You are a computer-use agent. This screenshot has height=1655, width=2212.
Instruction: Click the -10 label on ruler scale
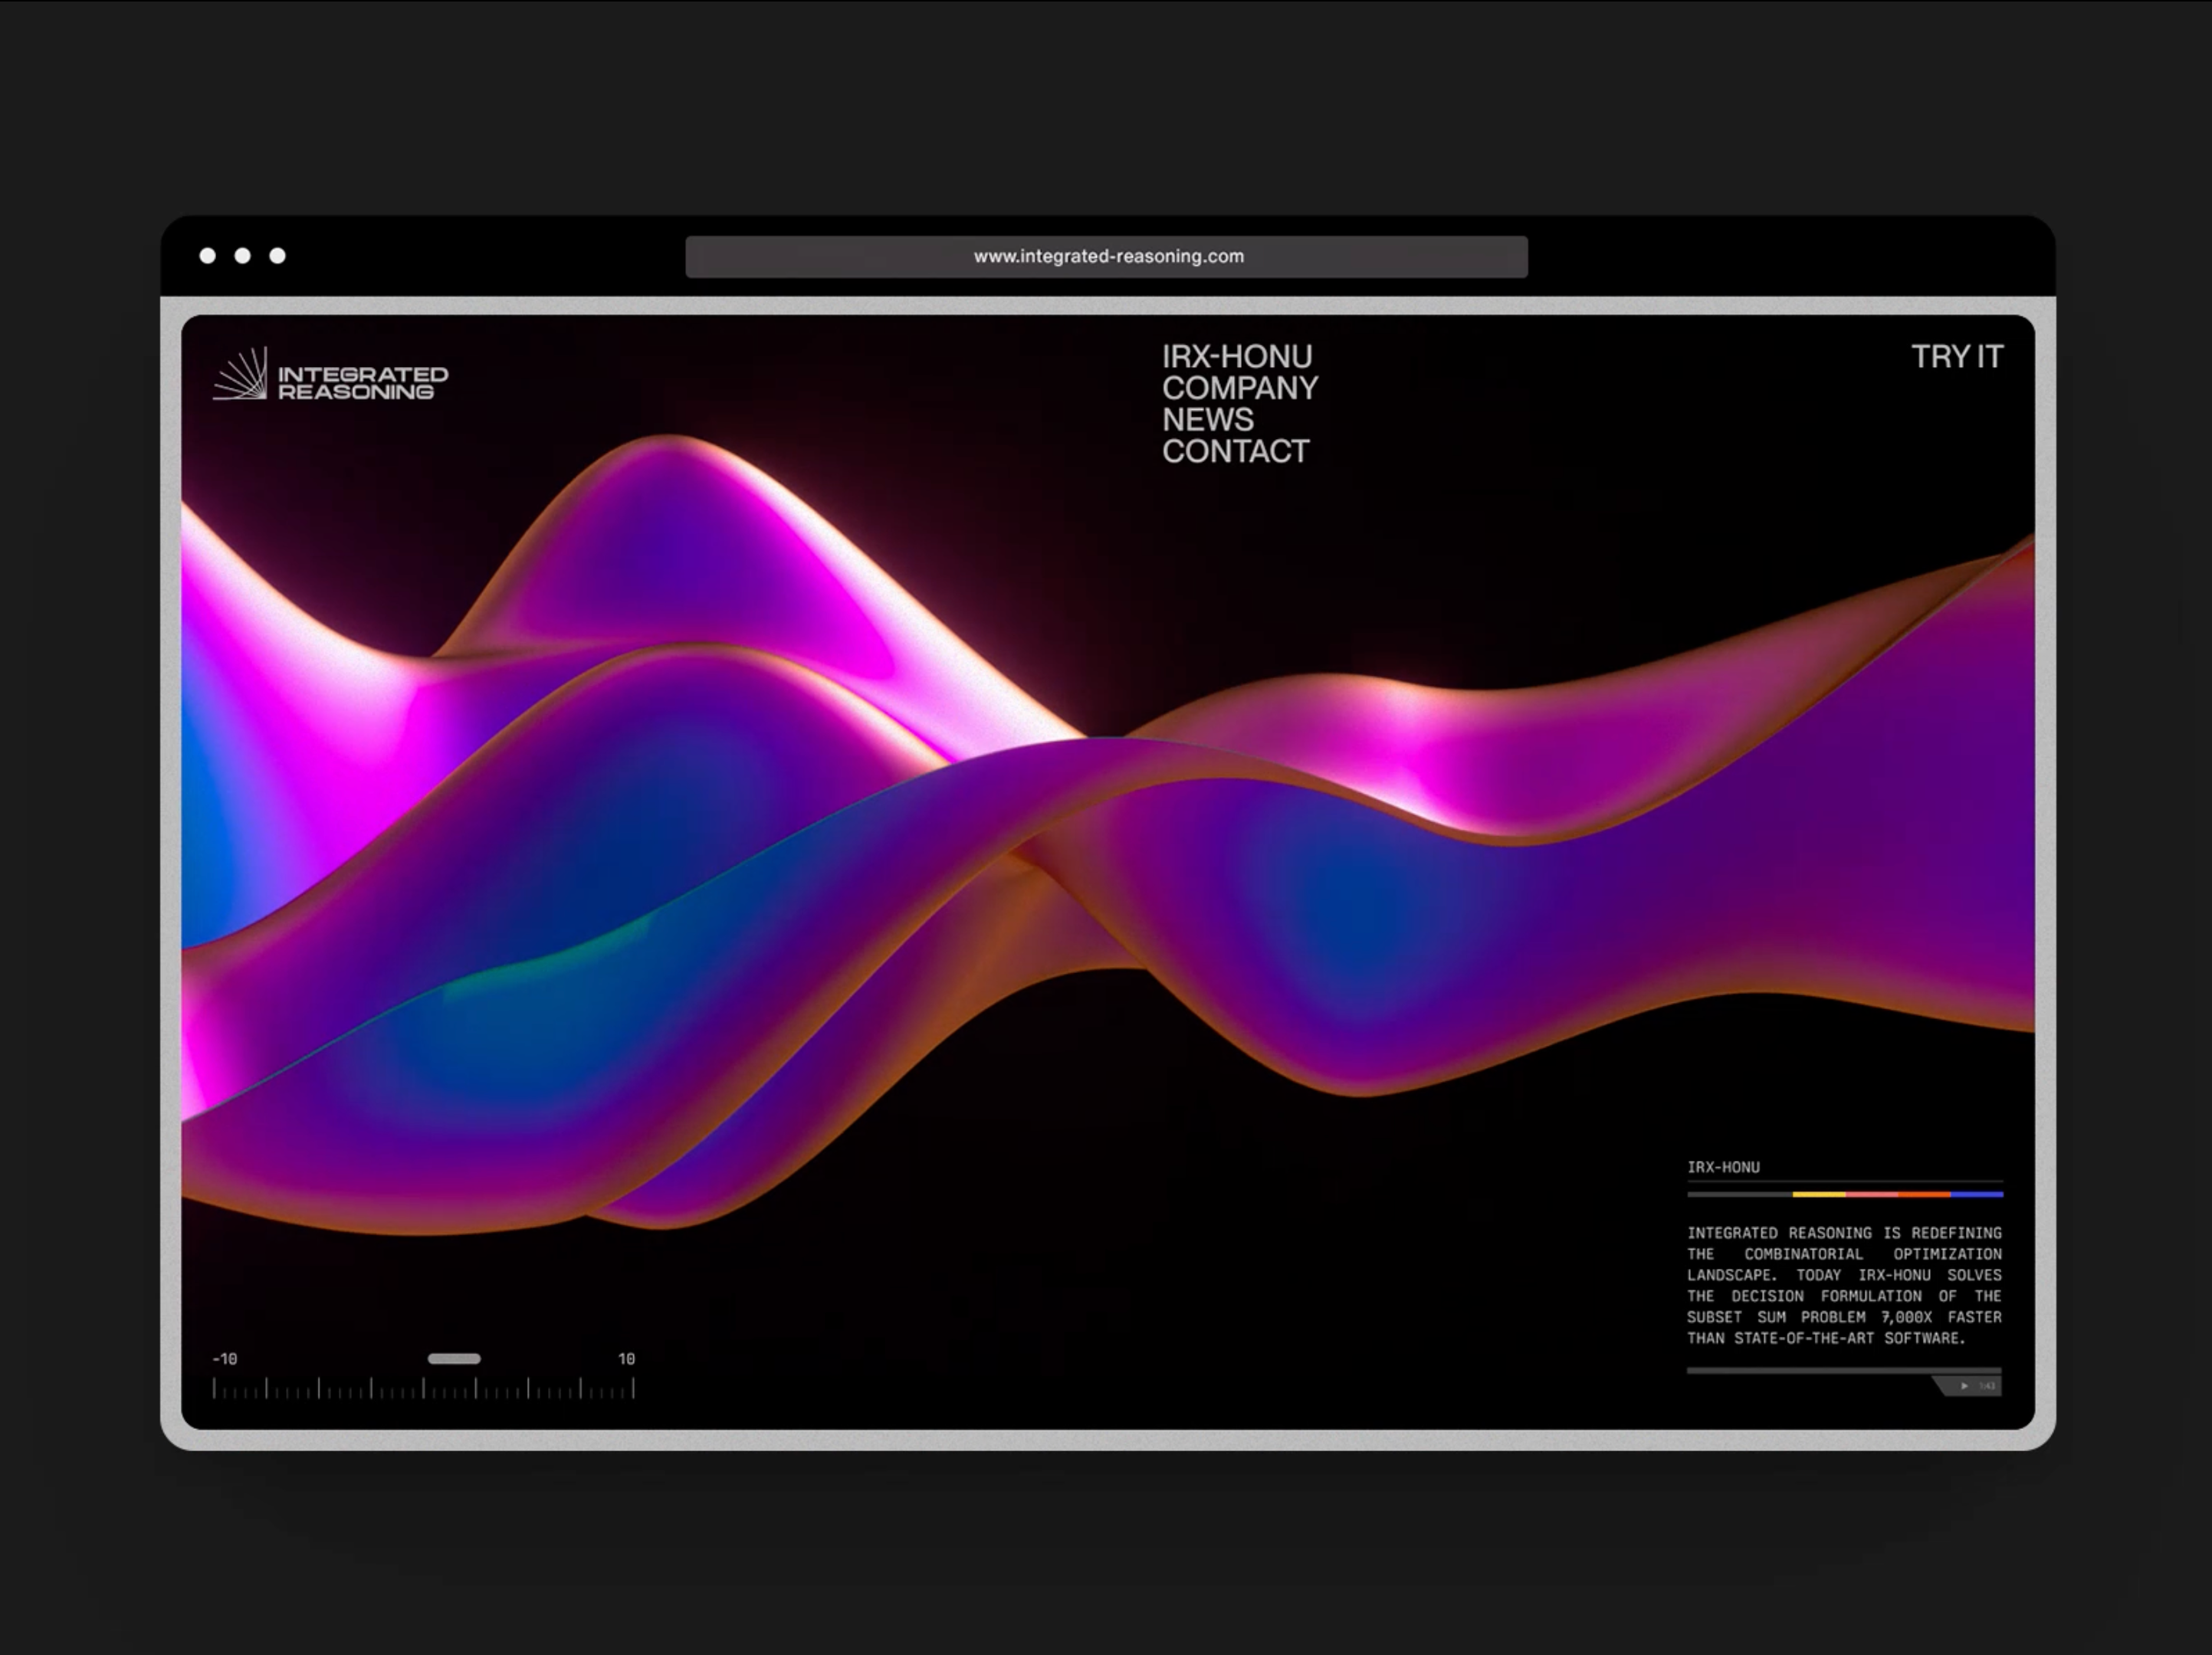(x=225, y=1359)
